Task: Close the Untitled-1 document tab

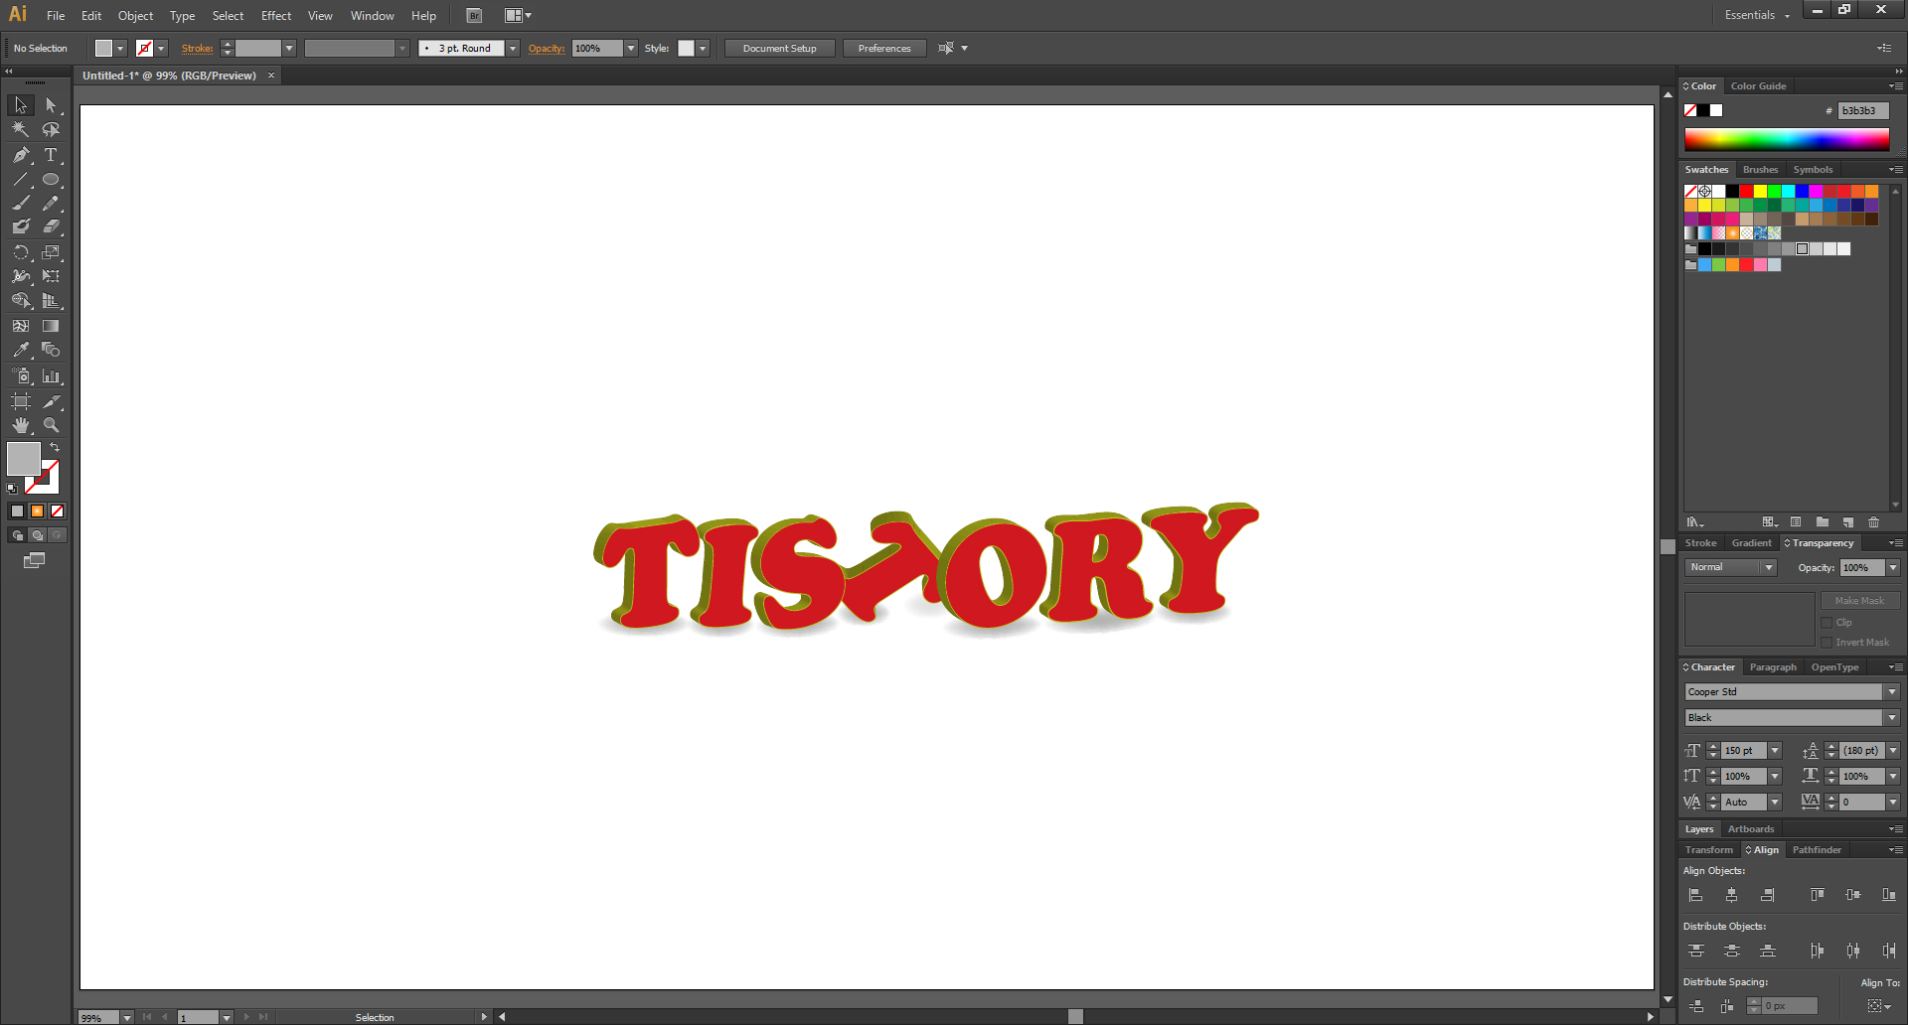Action: click(271, 75)
